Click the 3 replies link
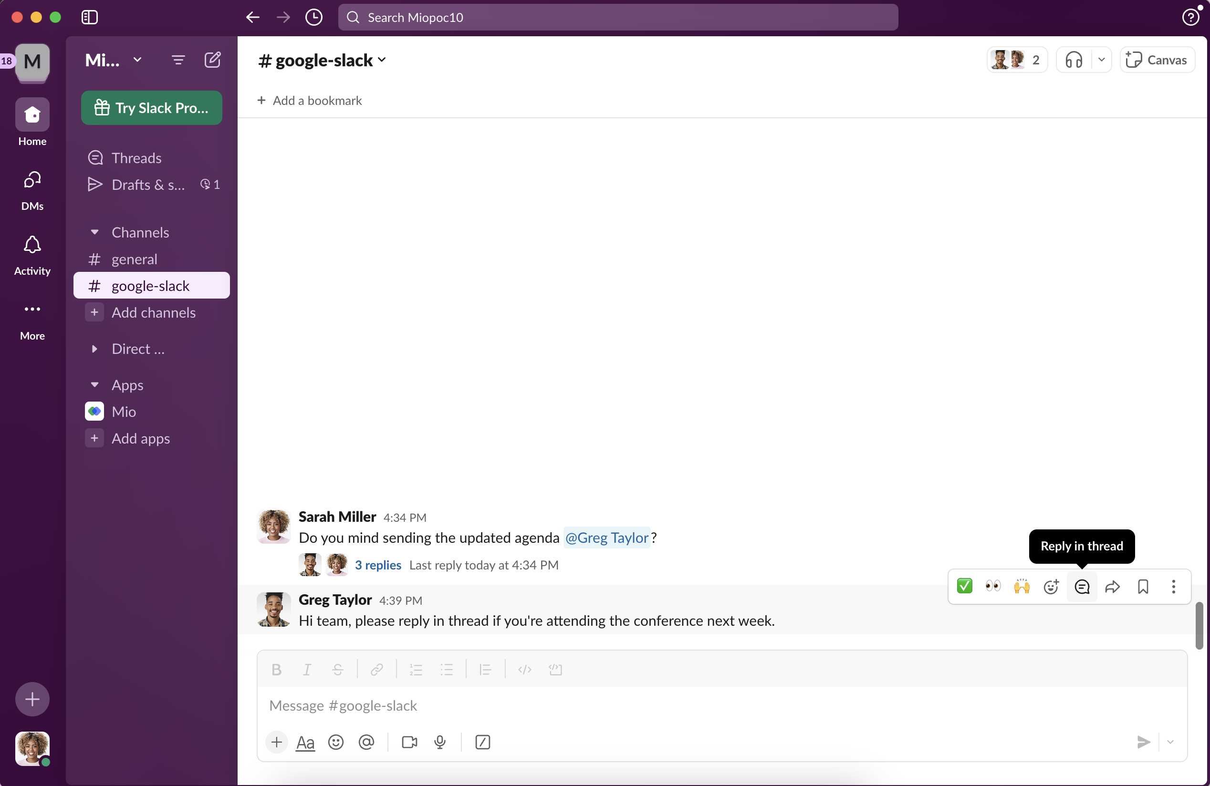This screenshot has width=1210, height=786. coord(378,565)
